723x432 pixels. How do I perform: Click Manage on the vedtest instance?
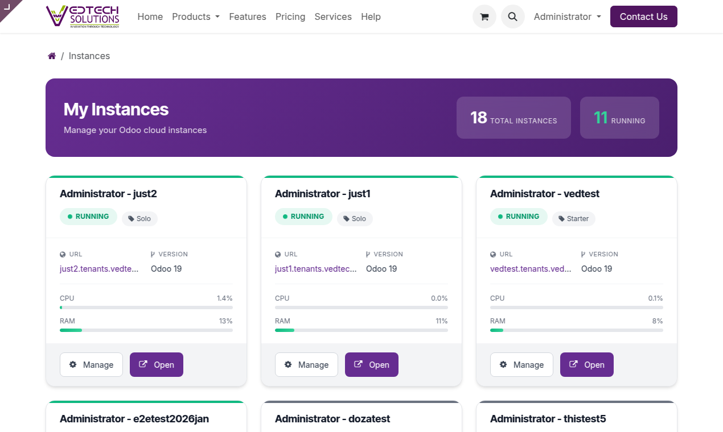click(521, 364)
